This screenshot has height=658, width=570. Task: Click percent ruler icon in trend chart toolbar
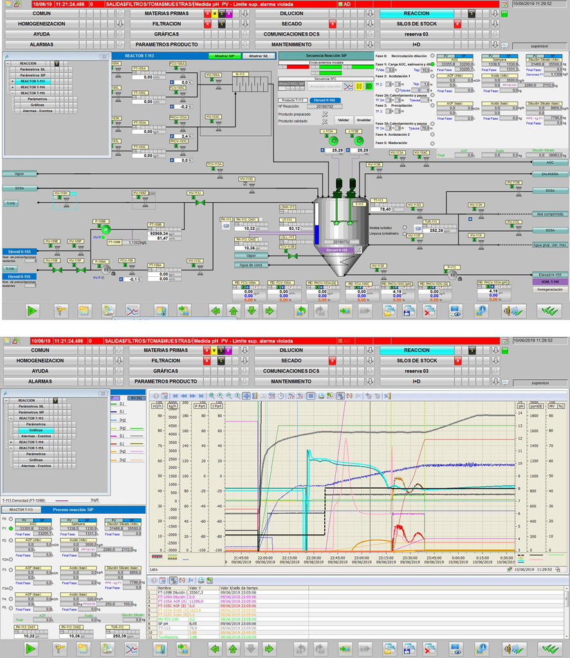pos(387,396)
